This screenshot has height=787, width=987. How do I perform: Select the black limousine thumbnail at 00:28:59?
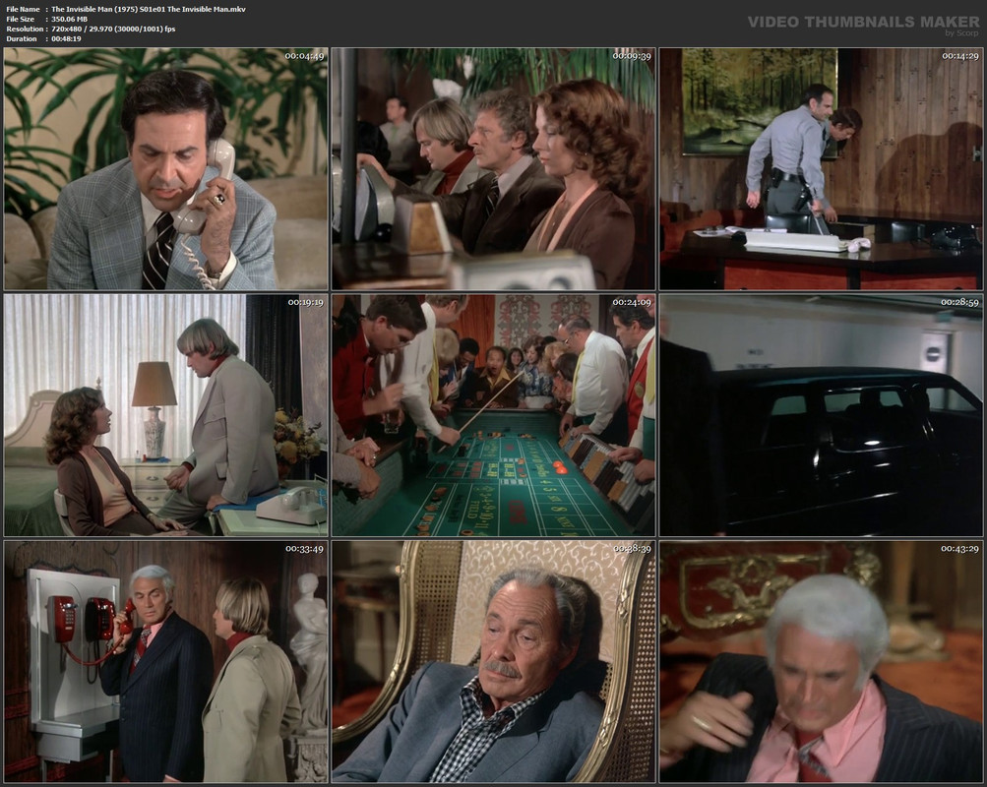[x=822, y=415]
